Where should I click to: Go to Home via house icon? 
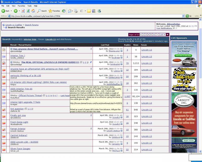click(x=33, y=11)
